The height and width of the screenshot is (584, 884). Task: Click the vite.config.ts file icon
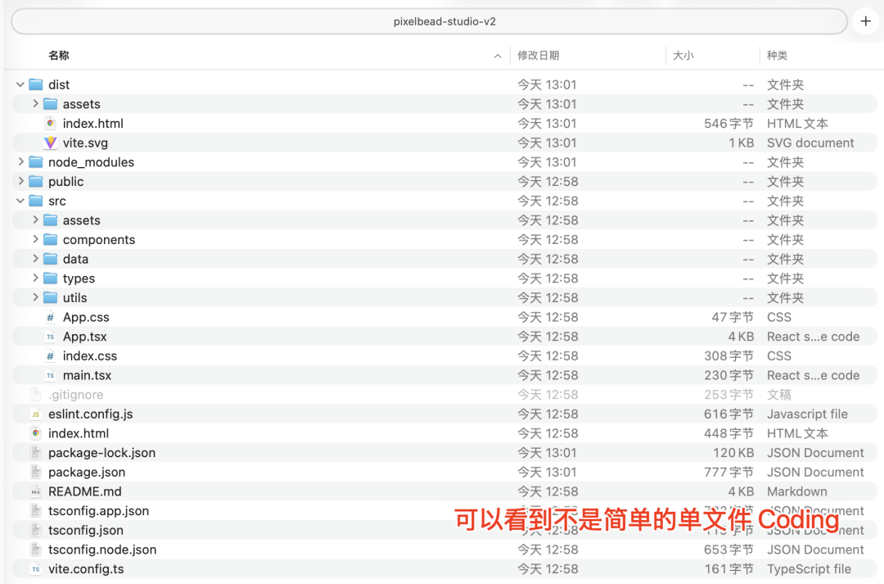[x=35, y=569]
